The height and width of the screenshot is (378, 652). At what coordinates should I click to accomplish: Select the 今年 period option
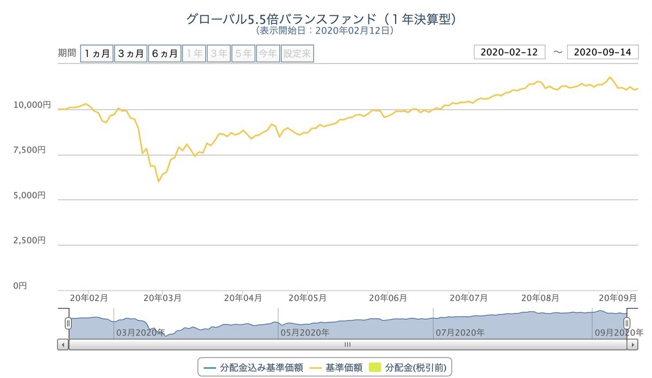coord(268,53)
